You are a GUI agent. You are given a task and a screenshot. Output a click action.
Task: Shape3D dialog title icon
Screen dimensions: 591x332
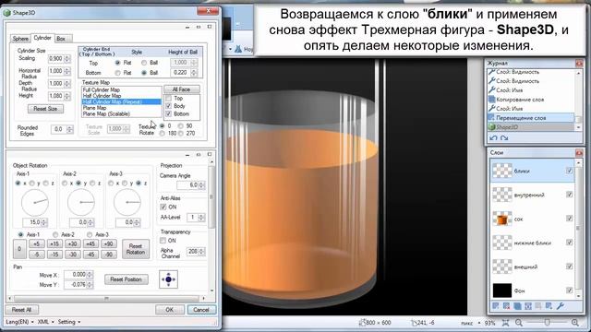pos(7,13)
